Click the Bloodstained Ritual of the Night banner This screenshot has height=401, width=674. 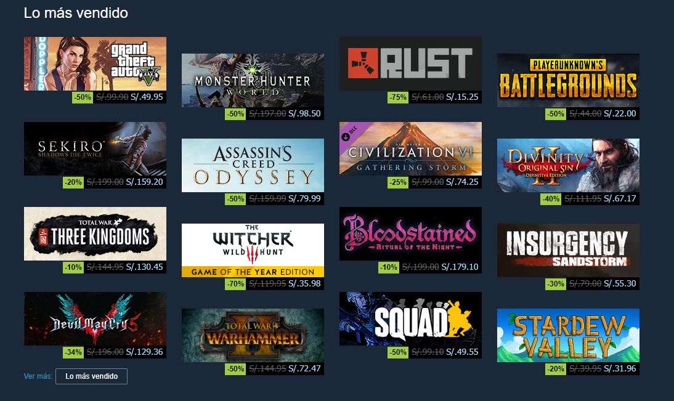(410, 234)
